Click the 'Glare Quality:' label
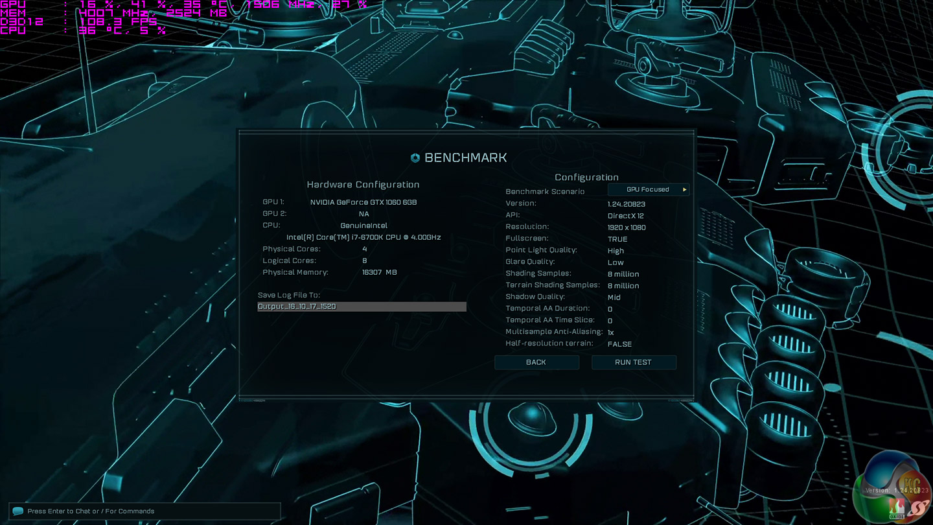 click(530, 262)
